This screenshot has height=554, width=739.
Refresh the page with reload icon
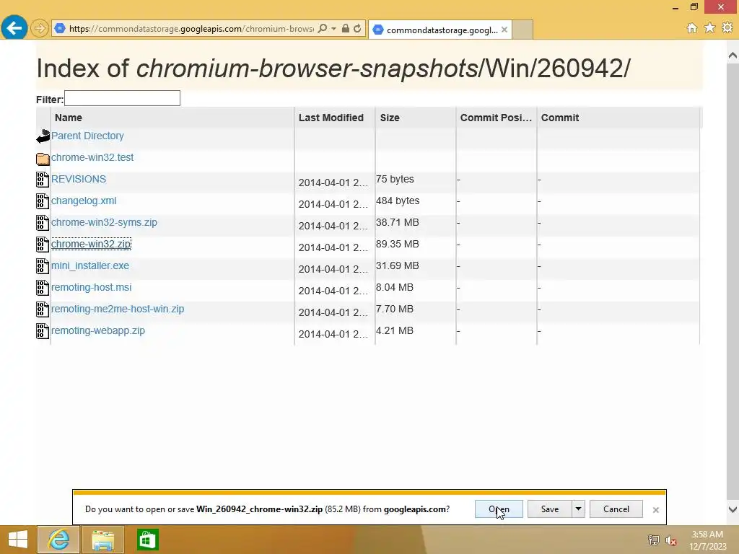357,29
